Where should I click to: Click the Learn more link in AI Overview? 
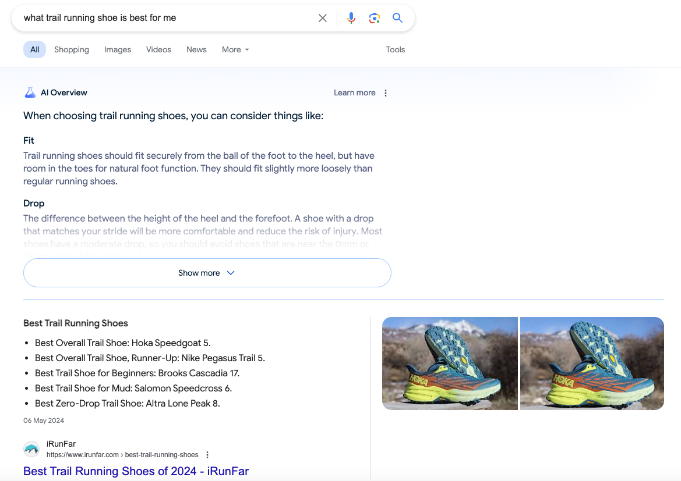[x=354, y=93]
